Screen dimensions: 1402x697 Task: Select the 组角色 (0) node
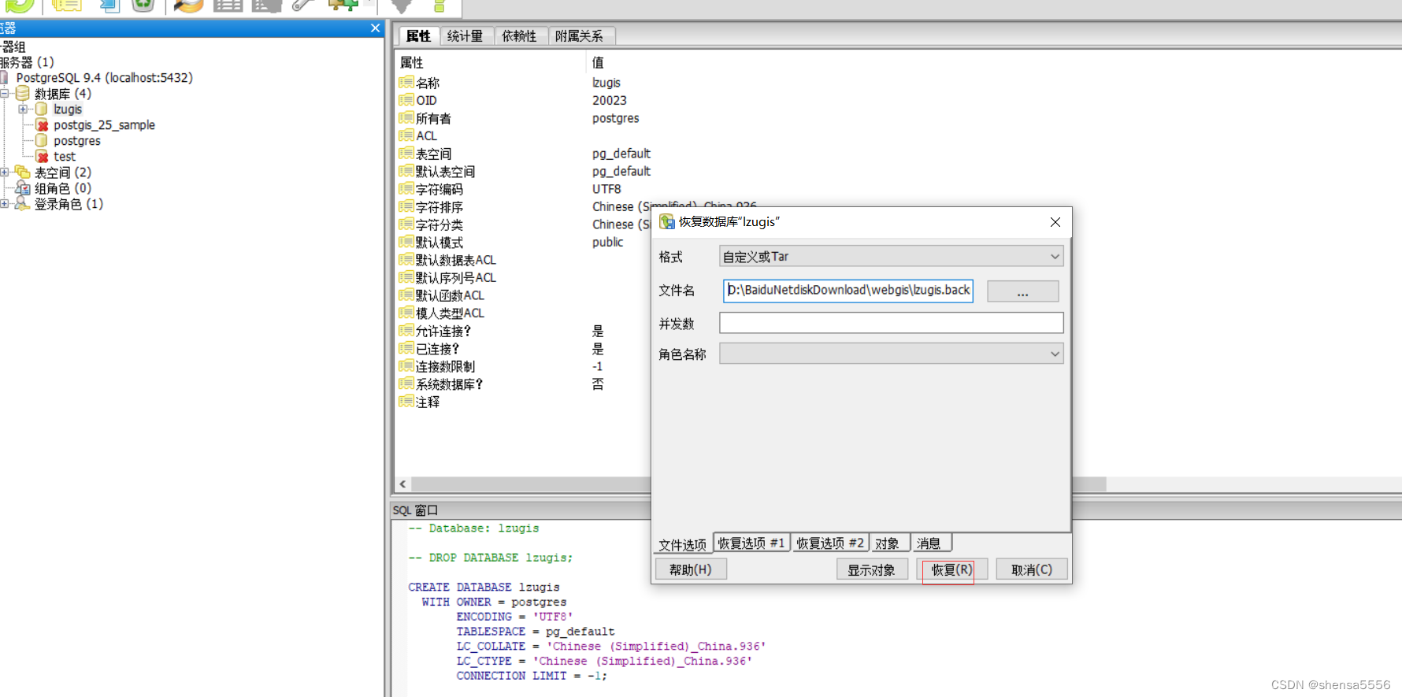pos(63,188)
